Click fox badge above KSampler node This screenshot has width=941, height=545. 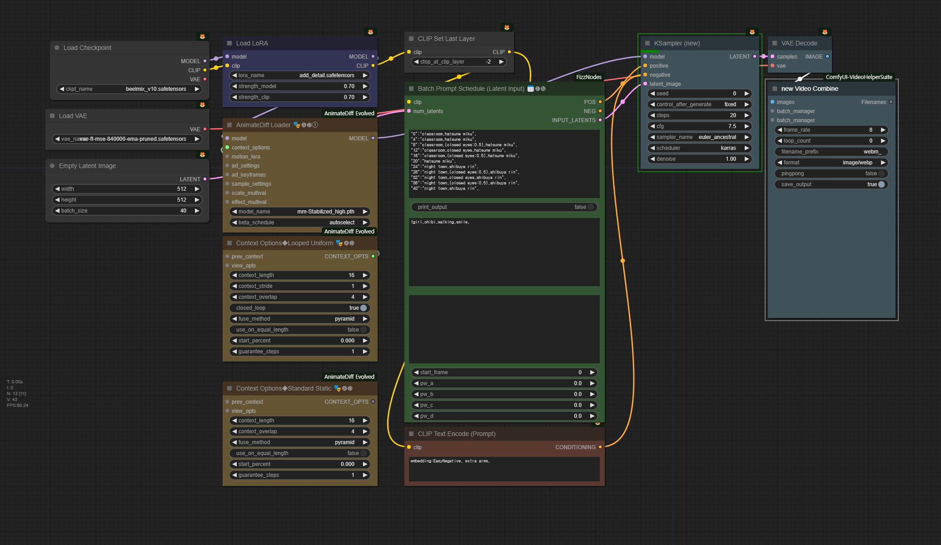coord(752,32)
